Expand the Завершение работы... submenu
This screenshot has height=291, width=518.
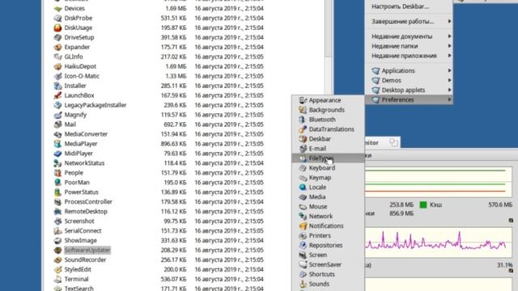click(409, 22)
